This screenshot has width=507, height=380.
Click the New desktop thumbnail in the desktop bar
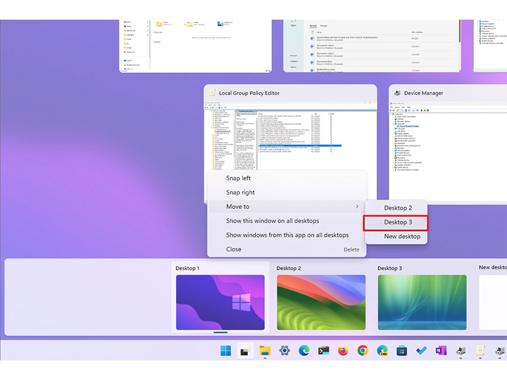coord(493,303)
